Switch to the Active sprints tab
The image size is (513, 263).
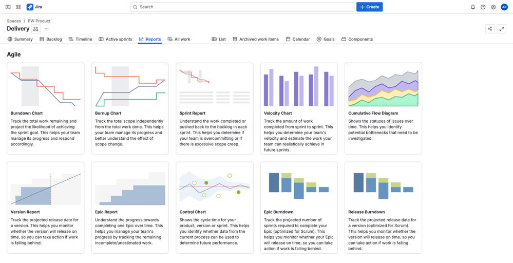tap(115, 39)
